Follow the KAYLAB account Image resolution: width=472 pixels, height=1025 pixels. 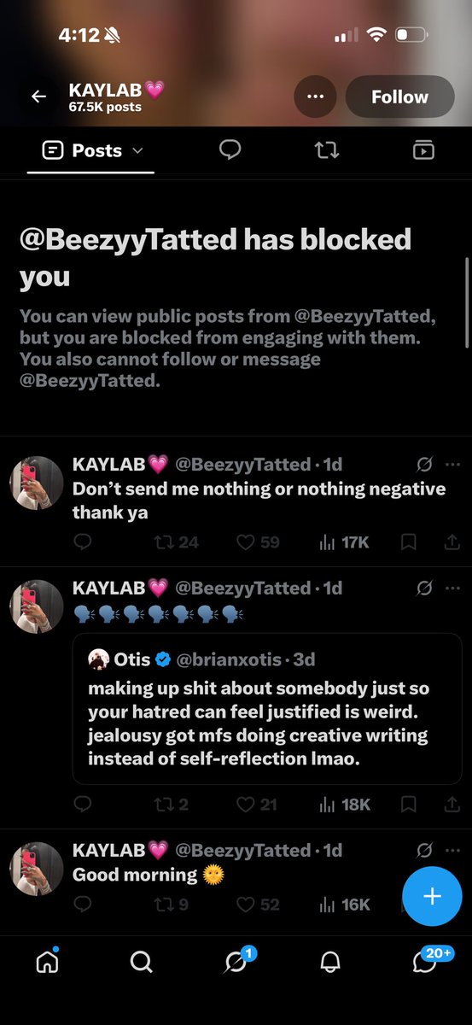pos(399,97)
